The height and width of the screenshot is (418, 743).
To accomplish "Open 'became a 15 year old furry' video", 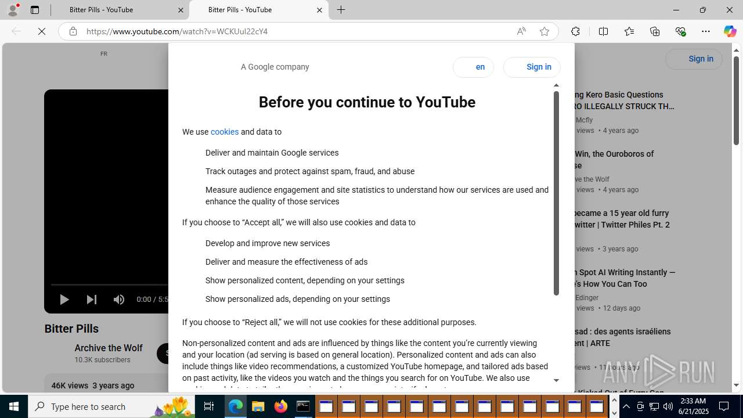I will [621, 219].
